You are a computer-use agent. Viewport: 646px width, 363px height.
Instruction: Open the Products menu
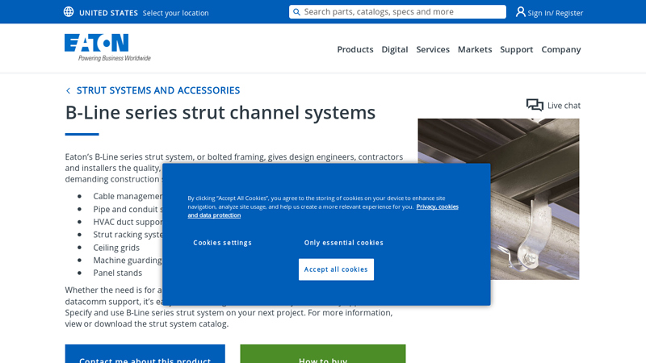(x=355, y=49)
